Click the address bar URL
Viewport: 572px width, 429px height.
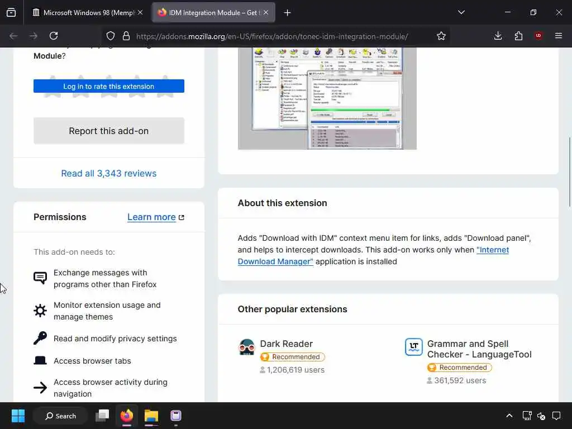point(272,36)
